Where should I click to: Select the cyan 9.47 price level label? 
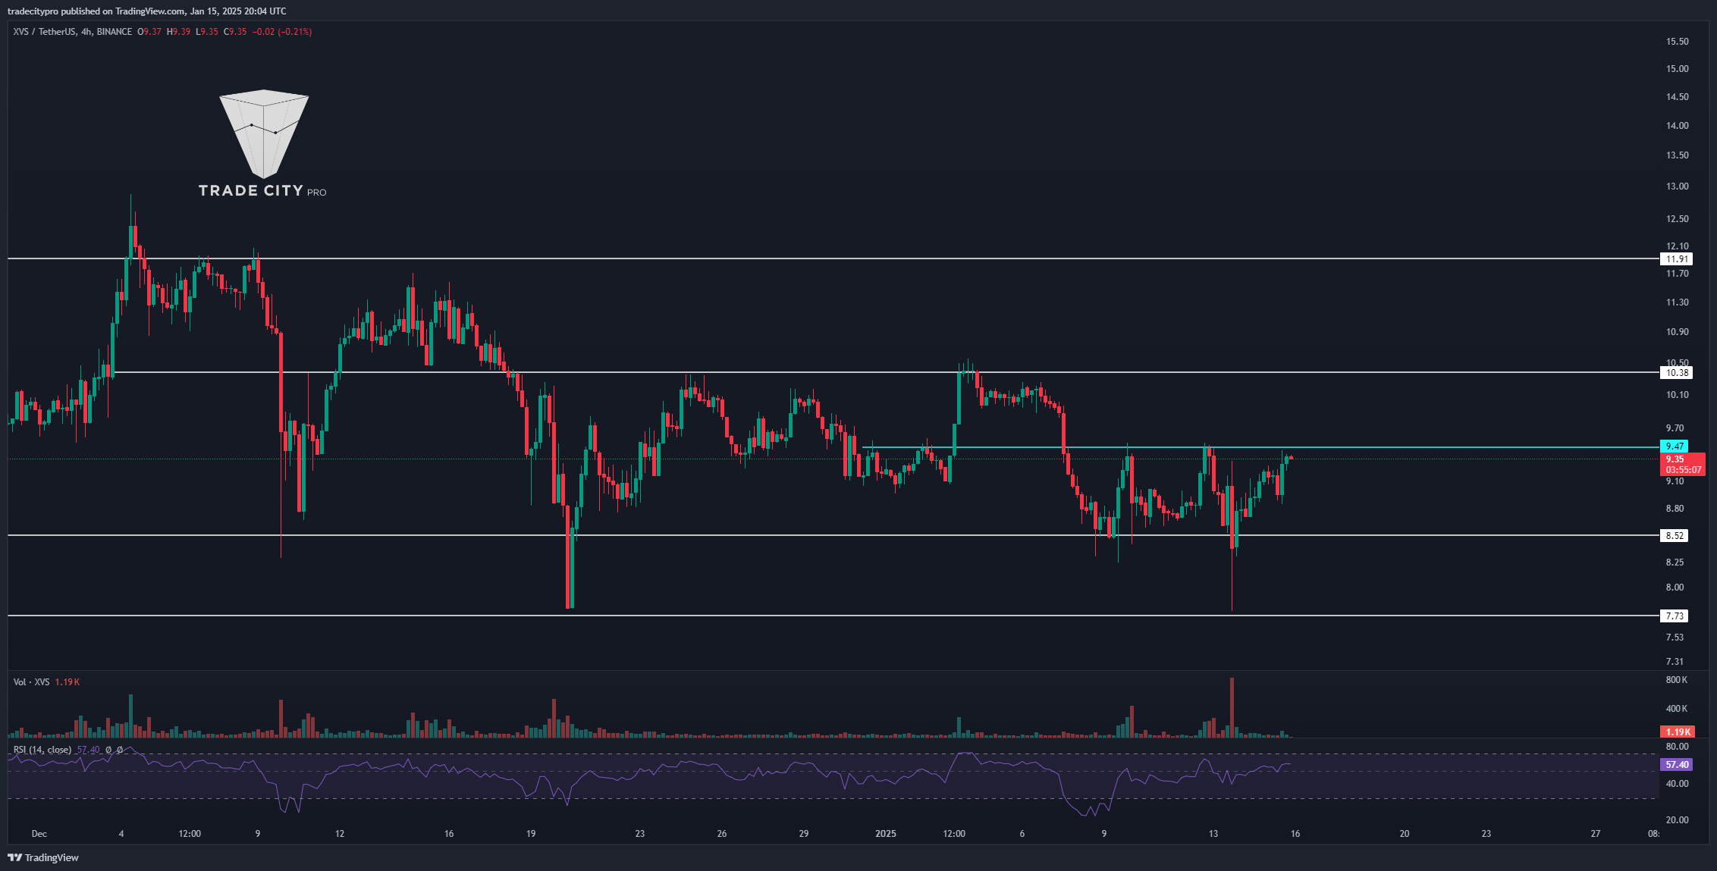[x=1675, y=446]
